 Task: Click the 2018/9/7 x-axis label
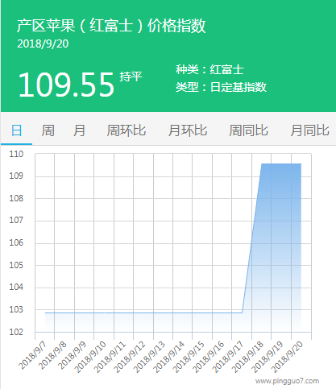click(33, 356)
